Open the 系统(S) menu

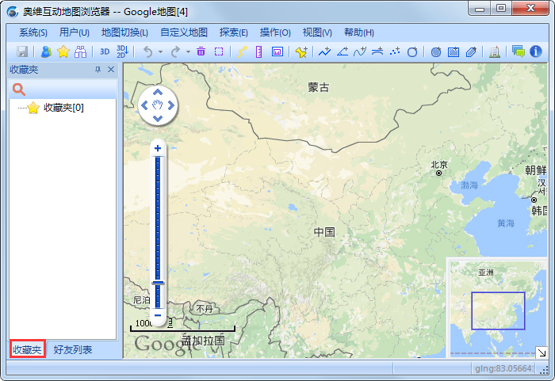coord(33,32)
